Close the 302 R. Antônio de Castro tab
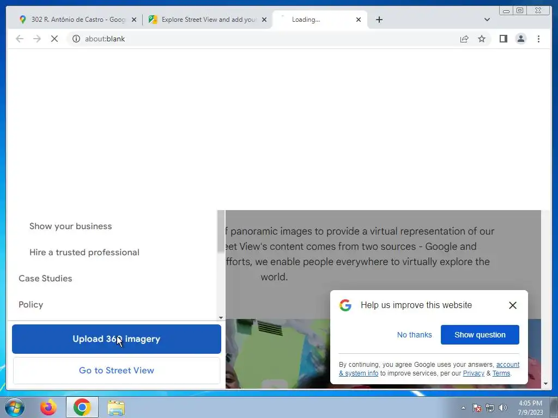The height and width of the screenshot is (418, 558). (134, 20)
